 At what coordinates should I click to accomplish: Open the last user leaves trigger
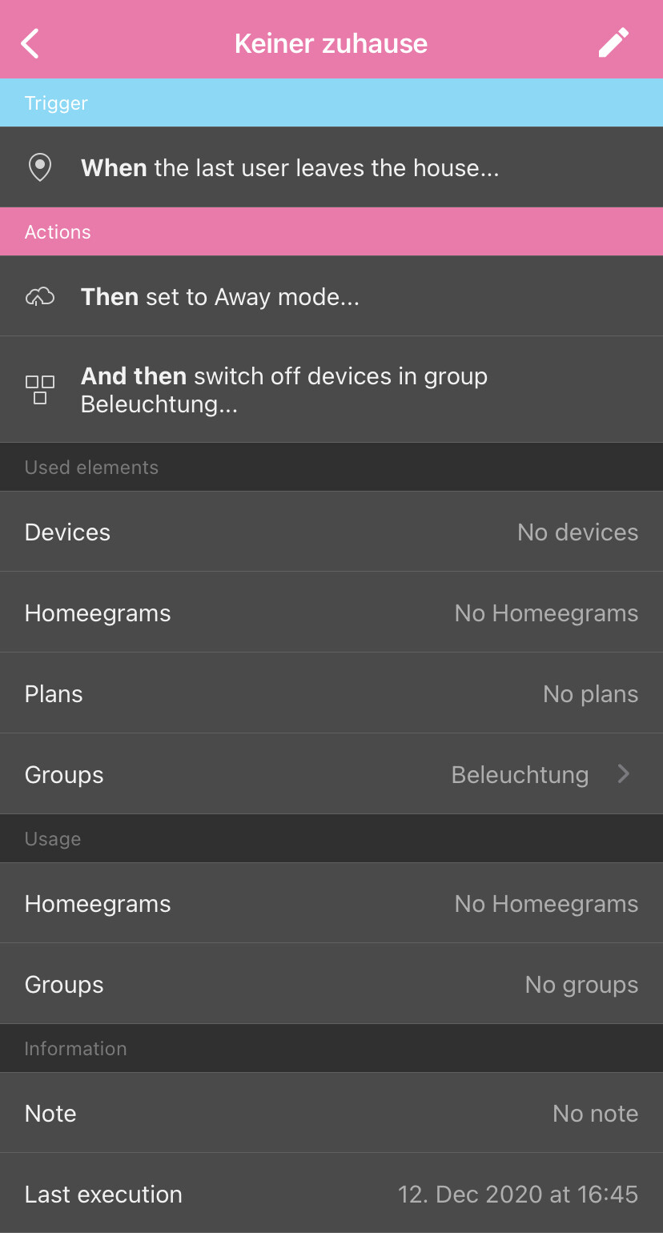(x=331, y=167)
